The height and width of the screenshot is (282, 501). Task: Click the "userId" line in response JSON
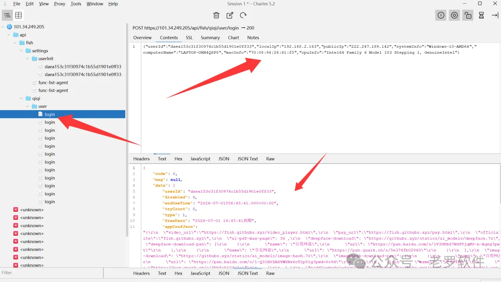[219, 191]
